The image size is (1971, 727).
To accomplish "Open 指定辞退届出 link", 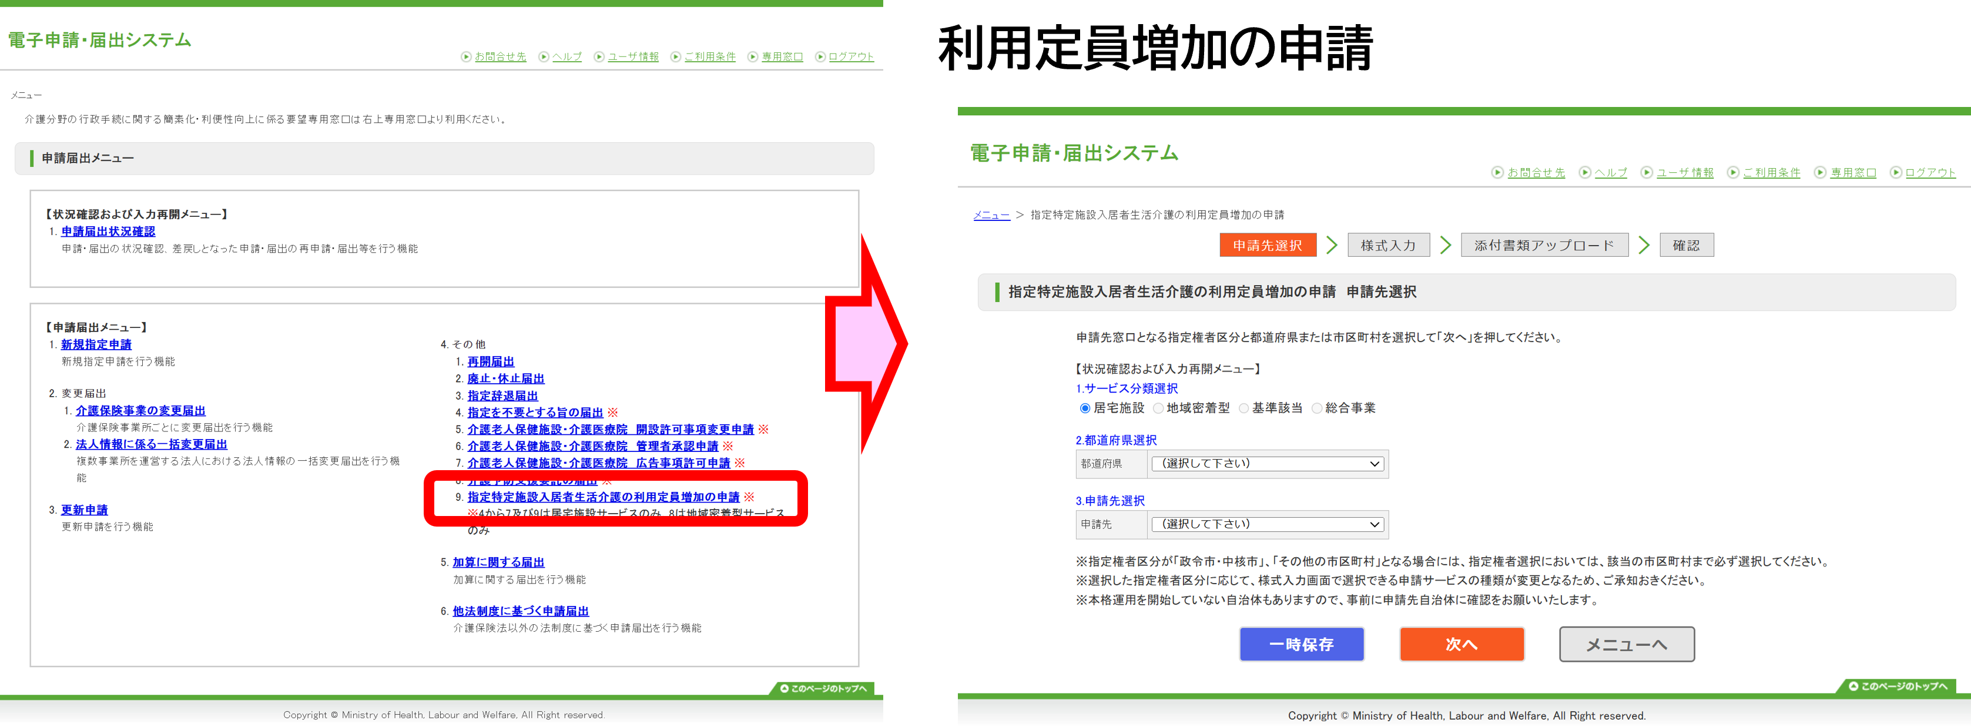I will (502, 396).
